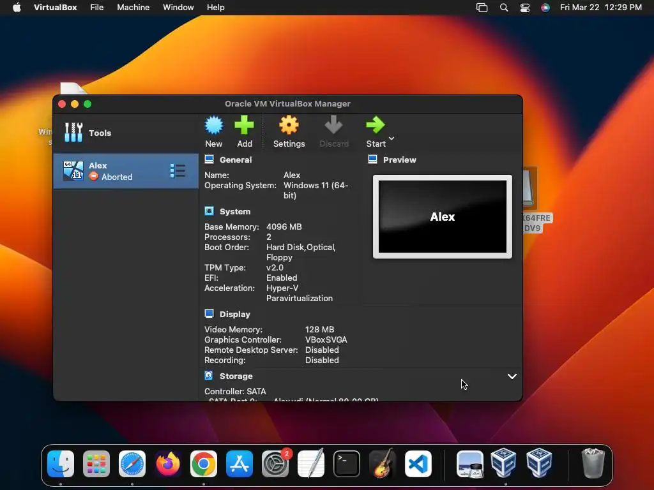
Task: Open Preview app from the Dock
Action: [x=469, y=463]
